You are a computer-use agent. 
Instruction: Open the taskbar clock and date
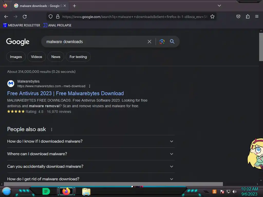tap(249, 191)
